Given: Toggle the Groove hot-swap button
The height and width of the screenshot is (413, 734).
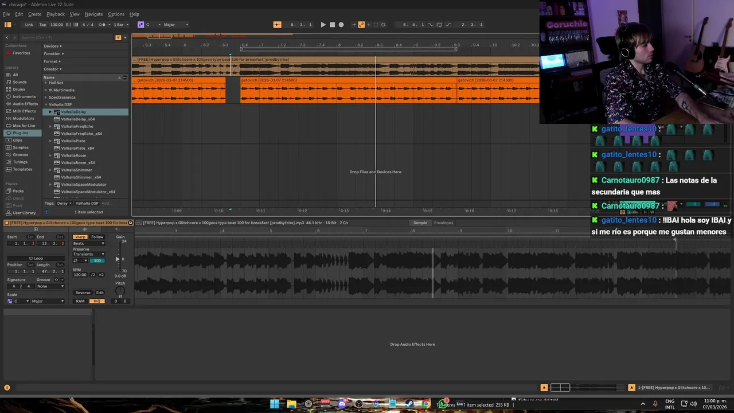Looking at the screenshot, I should tap(56, 280).
